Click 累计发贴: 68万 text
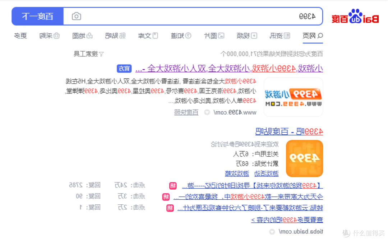This screenshot has height=241, width=388. [x=257, y=163]
